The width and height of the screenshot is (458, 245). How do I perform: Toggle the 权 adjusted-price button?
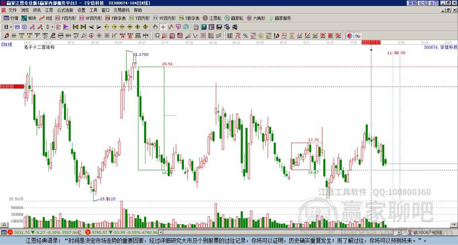(58, 27)
